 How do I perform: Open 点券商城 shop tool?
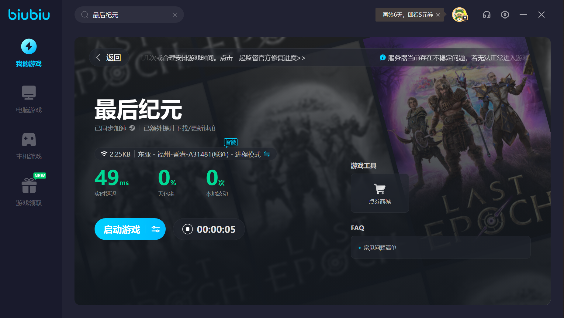379,193
